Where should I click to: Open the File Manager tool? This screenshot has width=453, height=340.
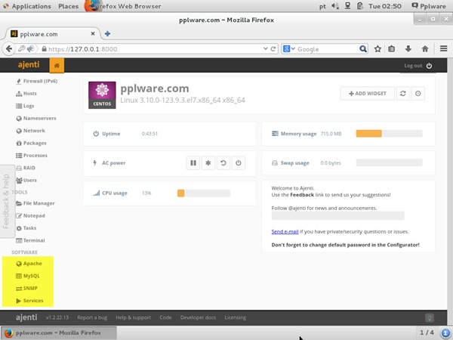pyautogui.click(x=35, y=203)
